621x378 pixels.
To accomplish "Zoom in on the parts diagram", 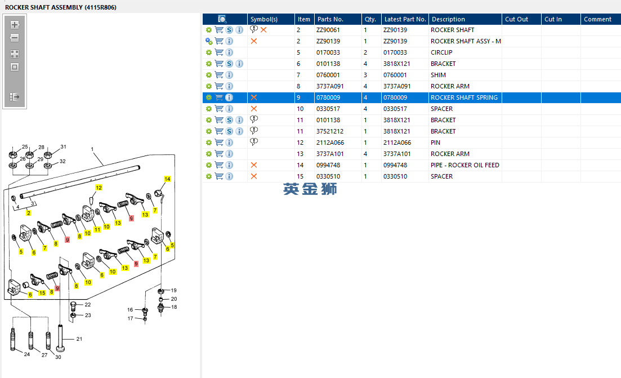I will click(x=15, y=25).
